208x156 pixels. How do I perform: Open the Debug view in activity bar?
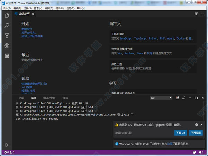(7, 46)
